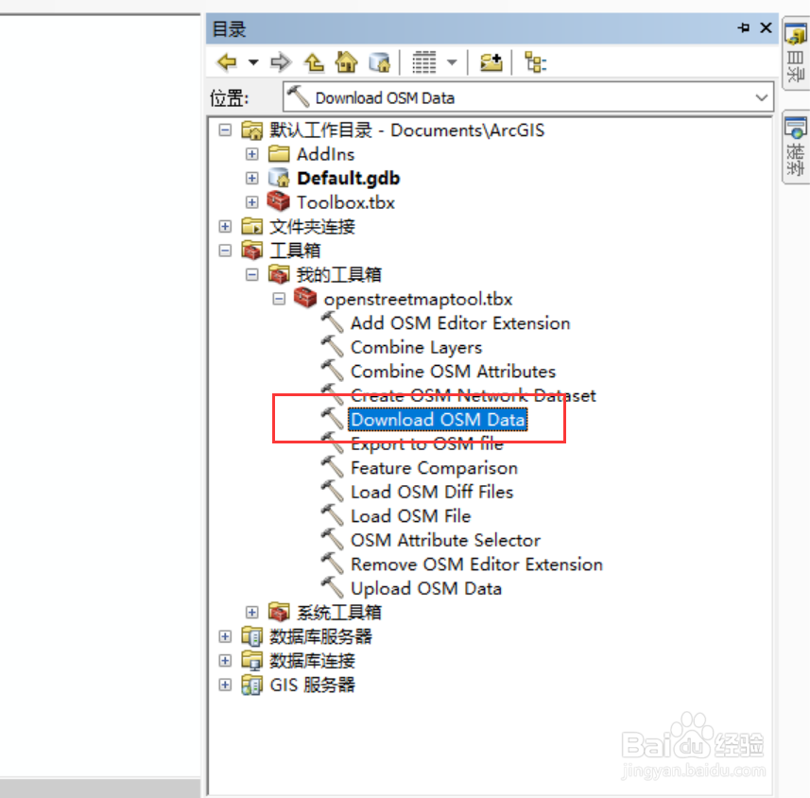Viewport: 810px width, 798px height.
Task: Click the Forward arrow in Catalog toolbar
Action: coord(281,62)
